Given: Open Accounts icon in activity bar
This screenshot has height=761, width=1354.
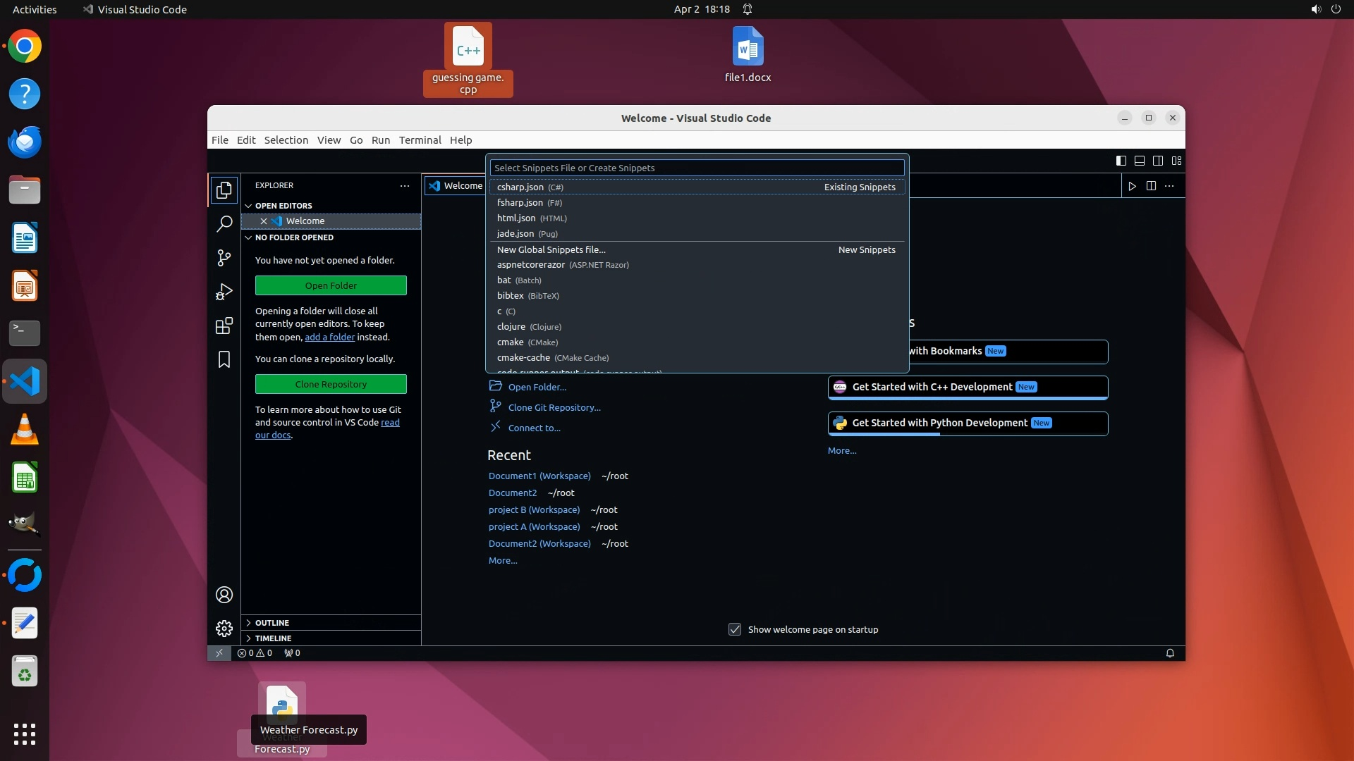Looking at the screenshot, I should (x=224, y=595).
